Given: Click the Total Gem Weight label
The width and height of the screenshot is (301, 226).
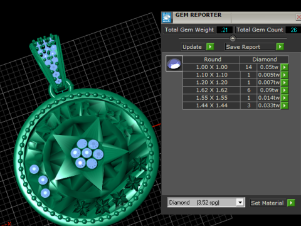Looking at the screenshot, I should coord(189,30).
